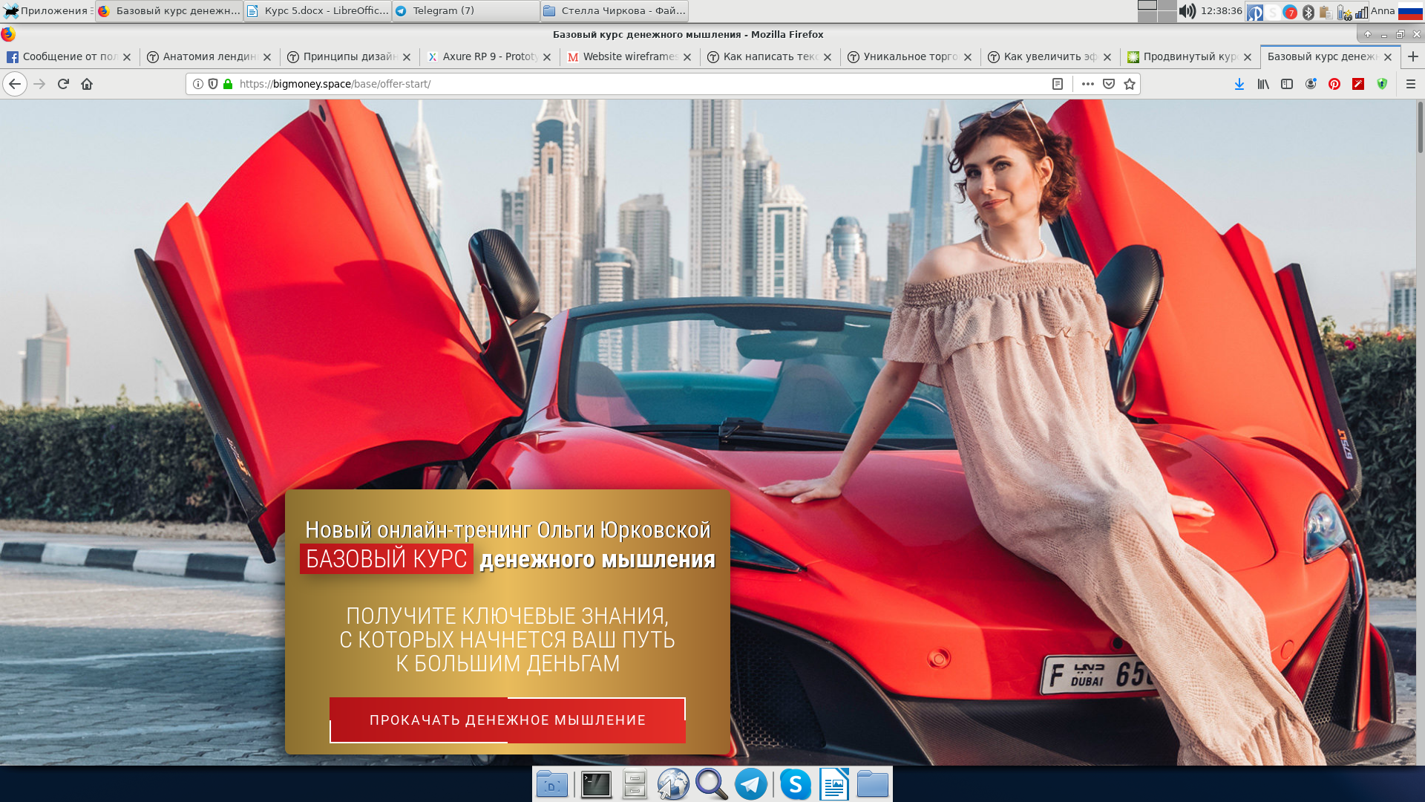Toggle the sidebar view
1425x802 pixels.
click(1287, 84)
